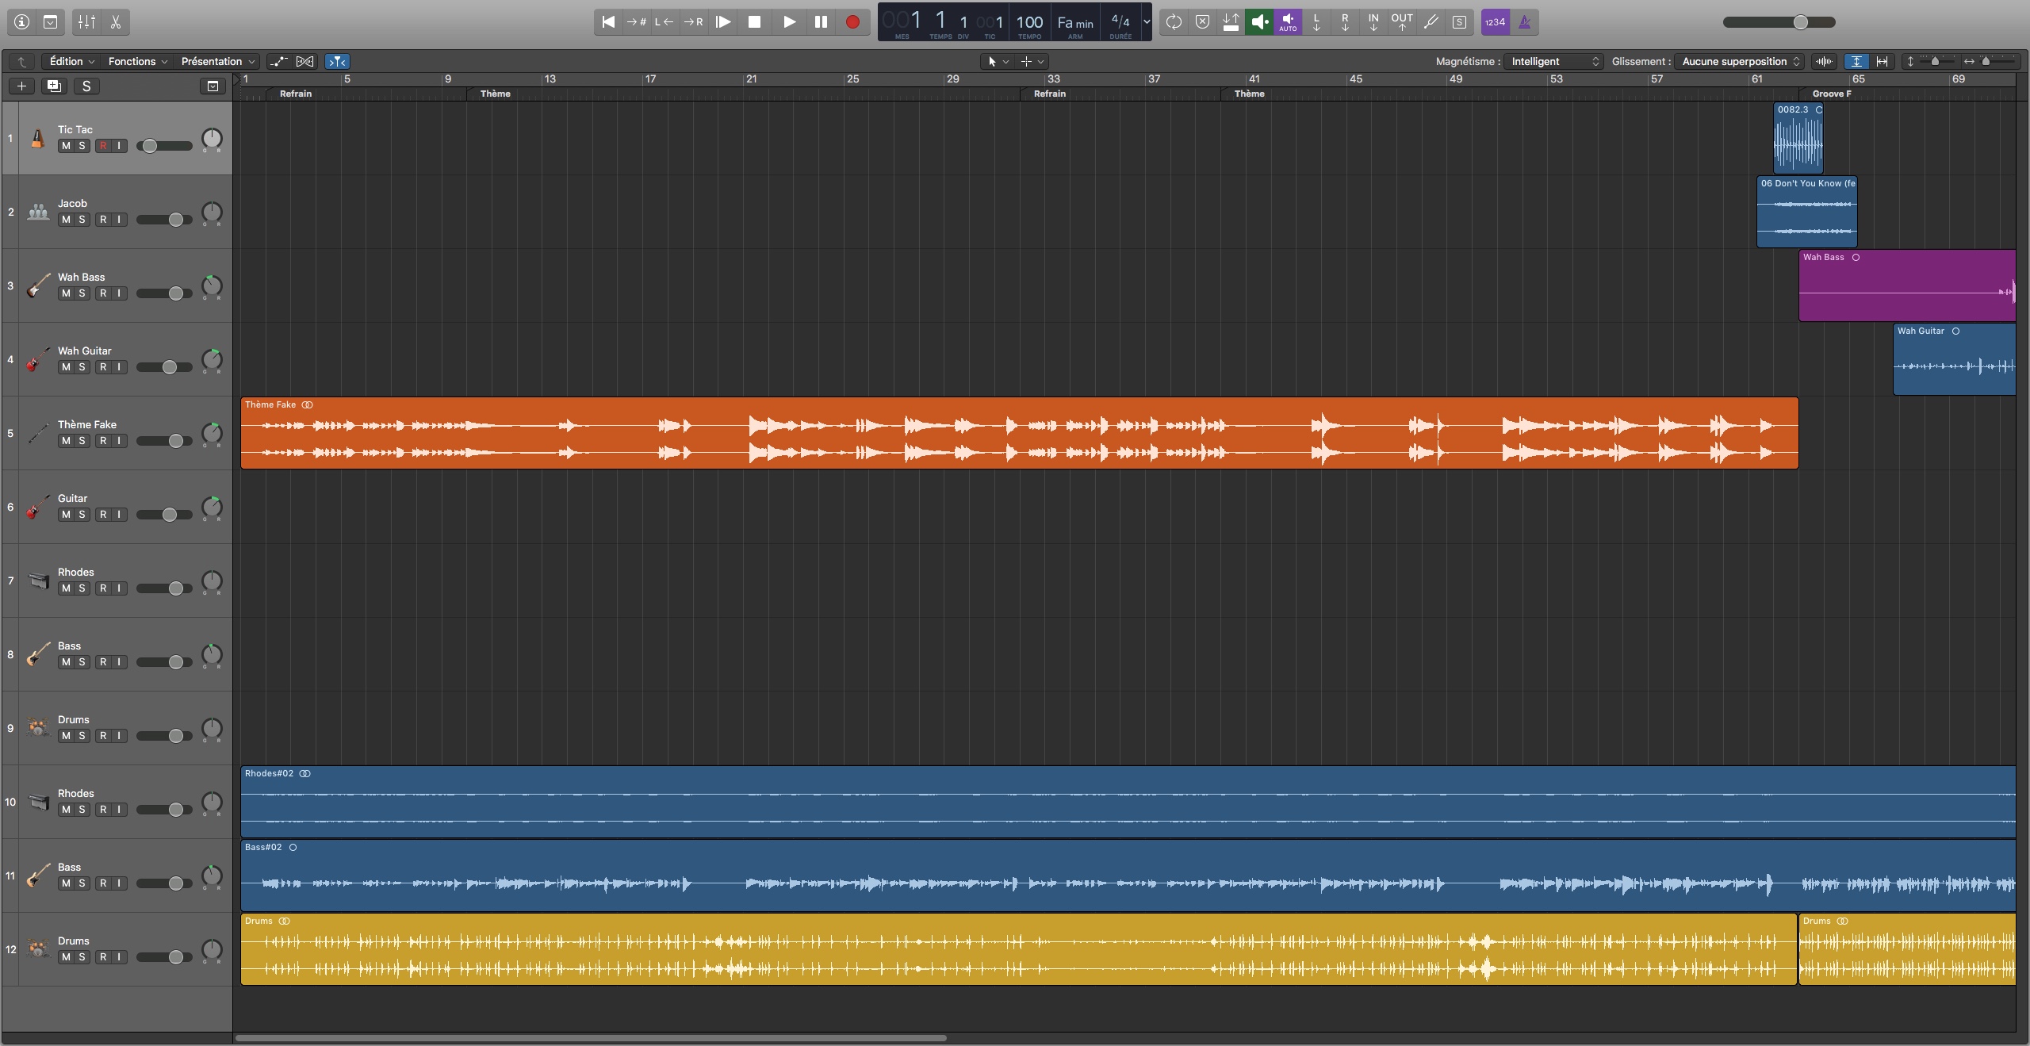Click the scissors editor icon

116,22
